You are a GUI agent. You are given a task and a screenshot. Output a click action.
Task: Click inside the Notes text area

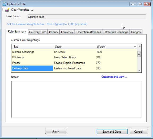coord(76,99)
